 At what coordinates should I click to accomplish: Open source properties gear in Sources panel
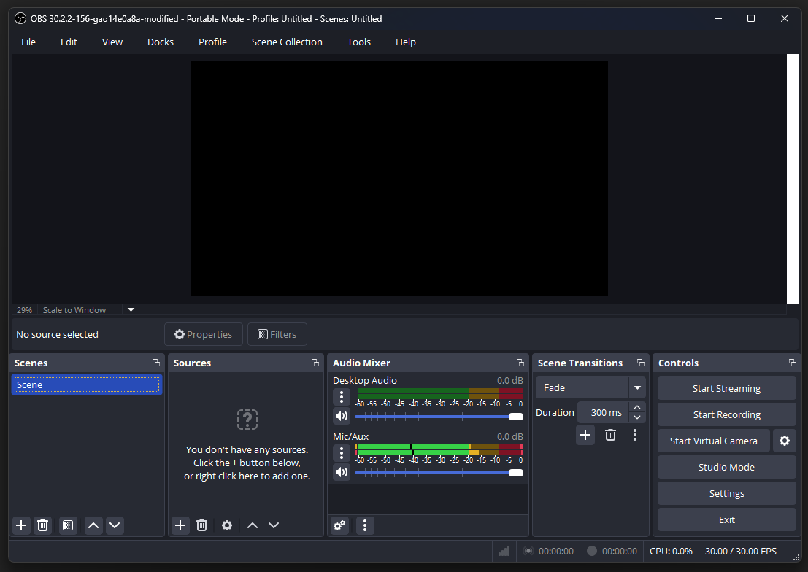227,525
